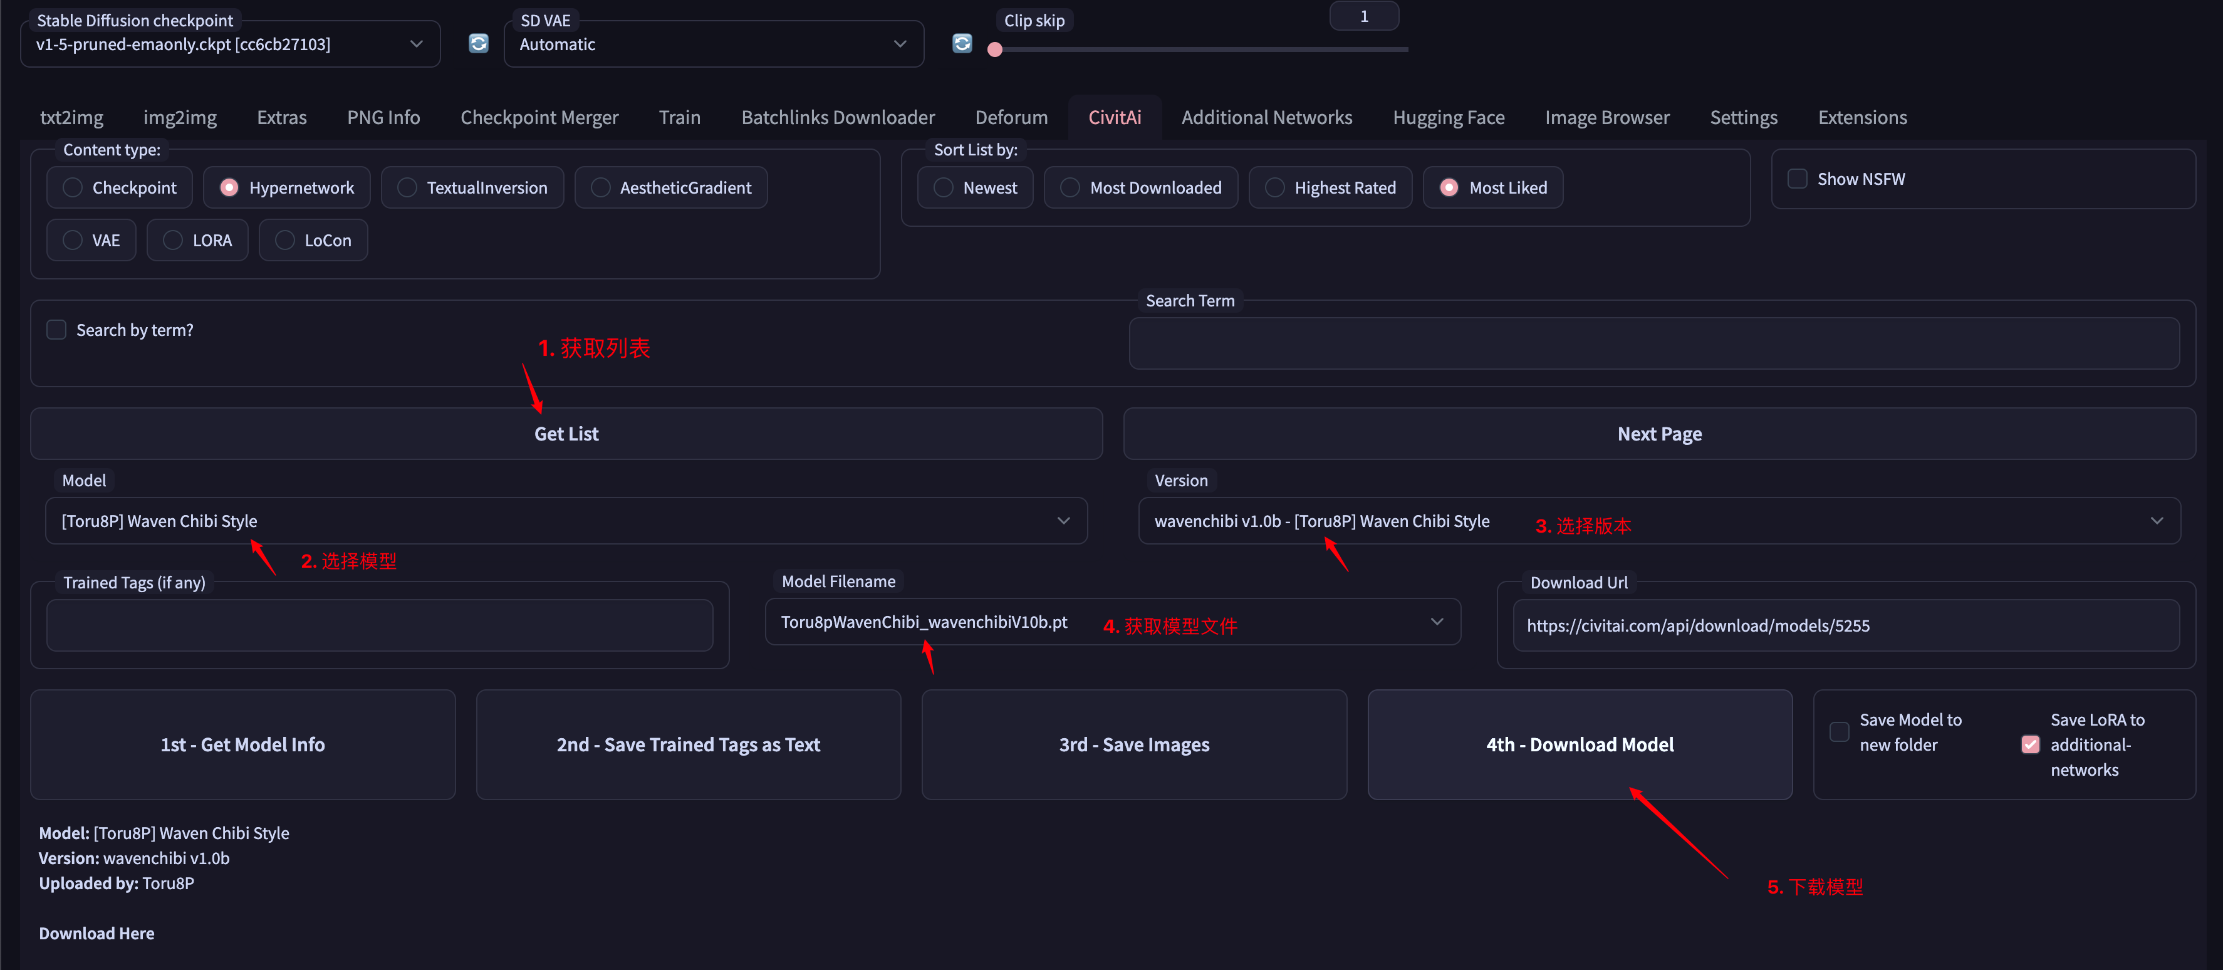The width and height of the screenshot is (2223, 970).
Task: Go to the Extensions tab
Action: tap(1862, 117)
